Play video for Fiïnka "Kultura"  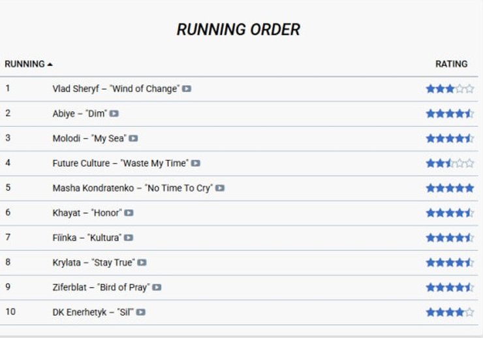coord(129,238)
